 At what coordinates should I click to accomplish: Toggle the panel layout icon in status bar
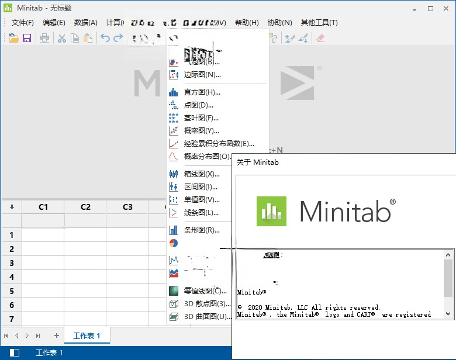pos(15,352)
